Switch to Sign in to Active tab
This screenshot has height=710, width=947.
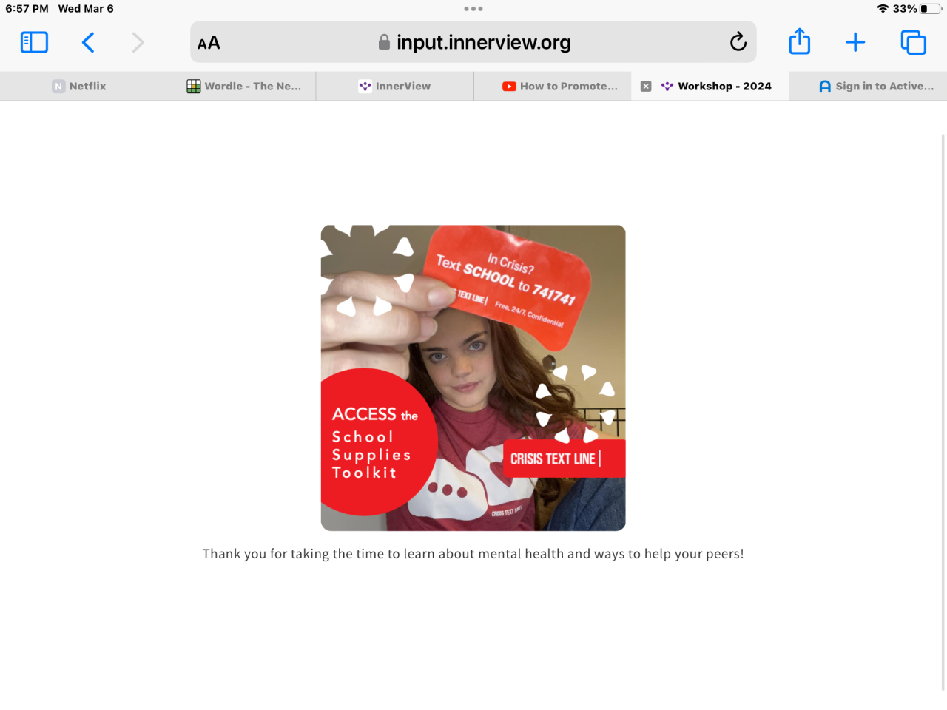869,86
